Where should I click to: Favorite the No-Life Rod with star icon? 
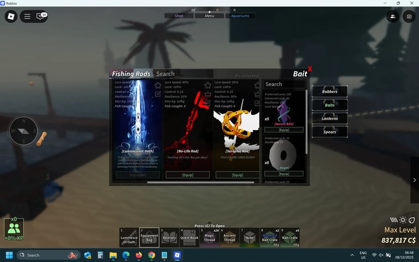click(x=208, y=86)
